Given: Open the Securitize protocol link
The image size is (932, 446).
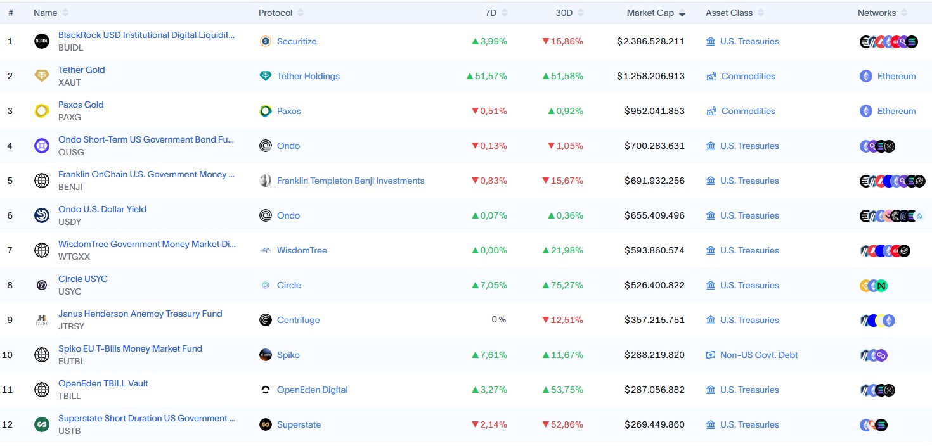Looking at the screenshot, I should click(297, 41).
